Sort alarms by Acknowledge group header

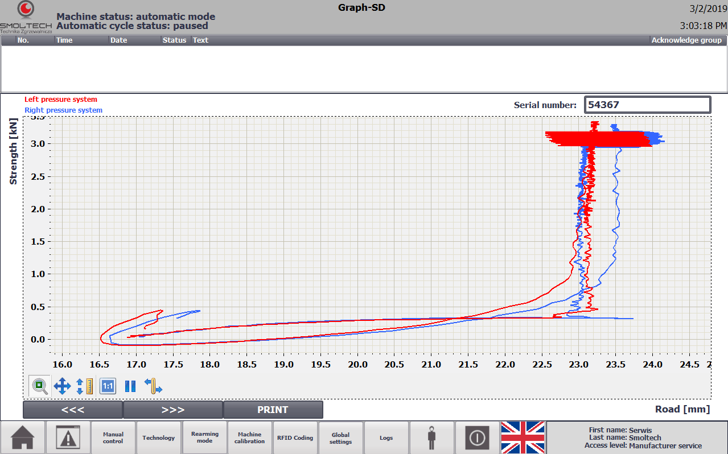click(686, 40)
